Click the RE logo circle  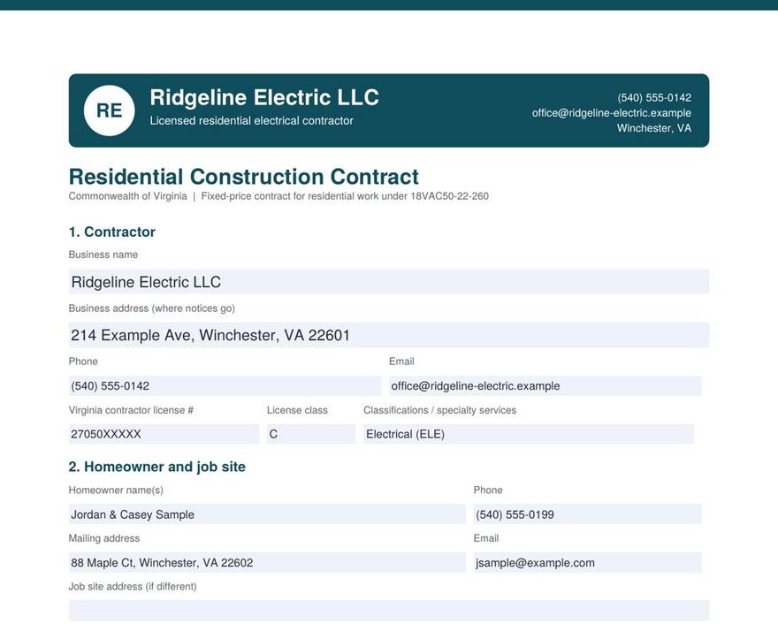coord(109,110)
